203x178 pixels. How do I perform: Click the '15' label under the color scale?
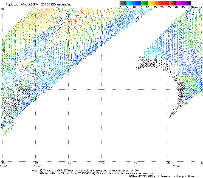141,7
